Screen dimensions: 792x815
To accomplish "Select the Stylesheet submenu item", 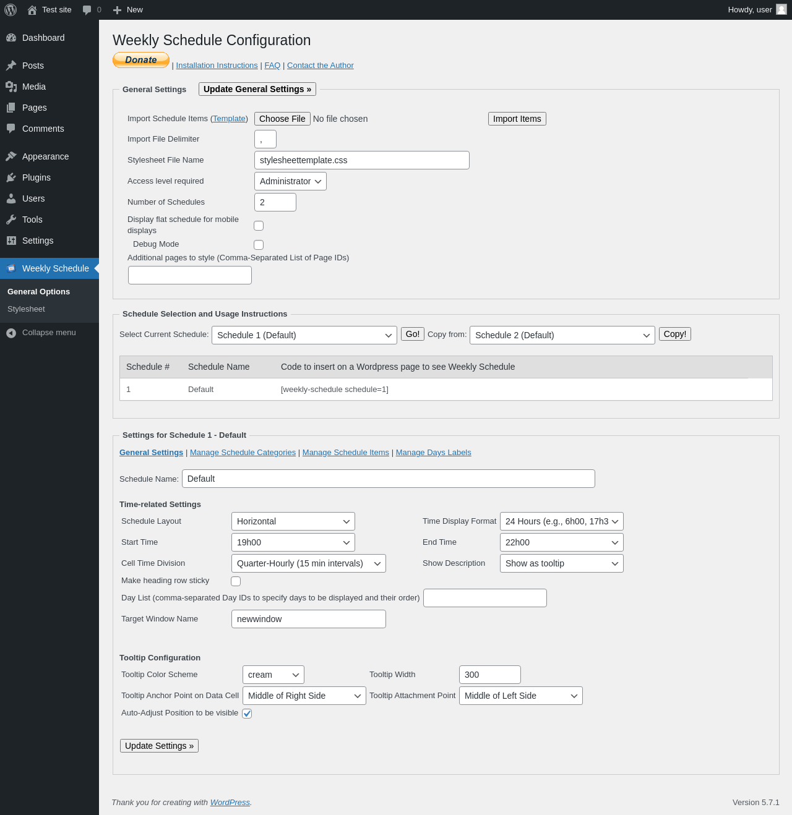I will point(26,309).
